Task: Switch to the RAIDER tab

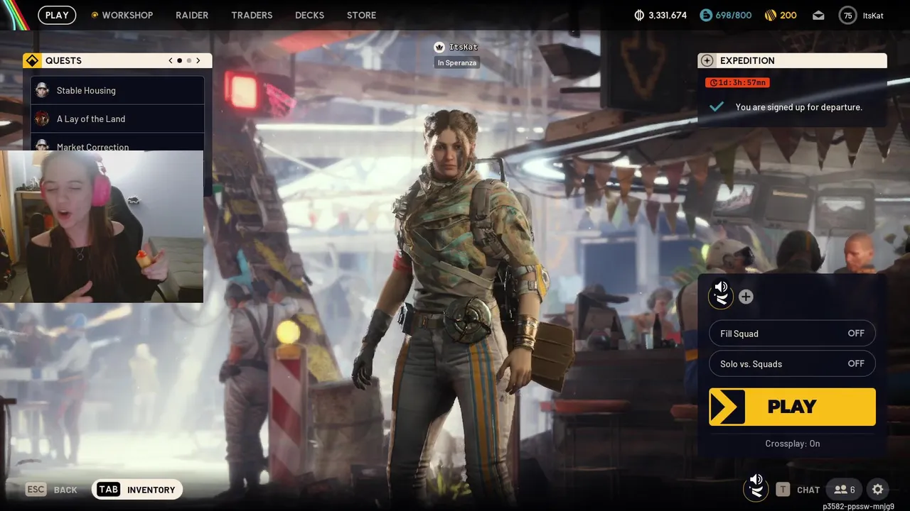Action: tap(192, 15)
